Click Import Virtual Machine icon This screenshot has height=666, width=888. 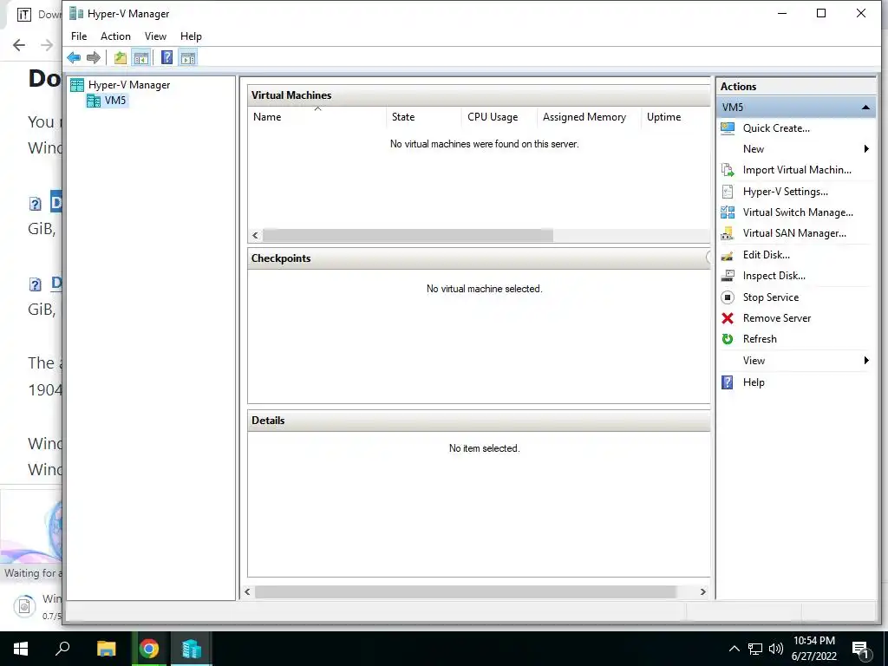pos(728,170)
